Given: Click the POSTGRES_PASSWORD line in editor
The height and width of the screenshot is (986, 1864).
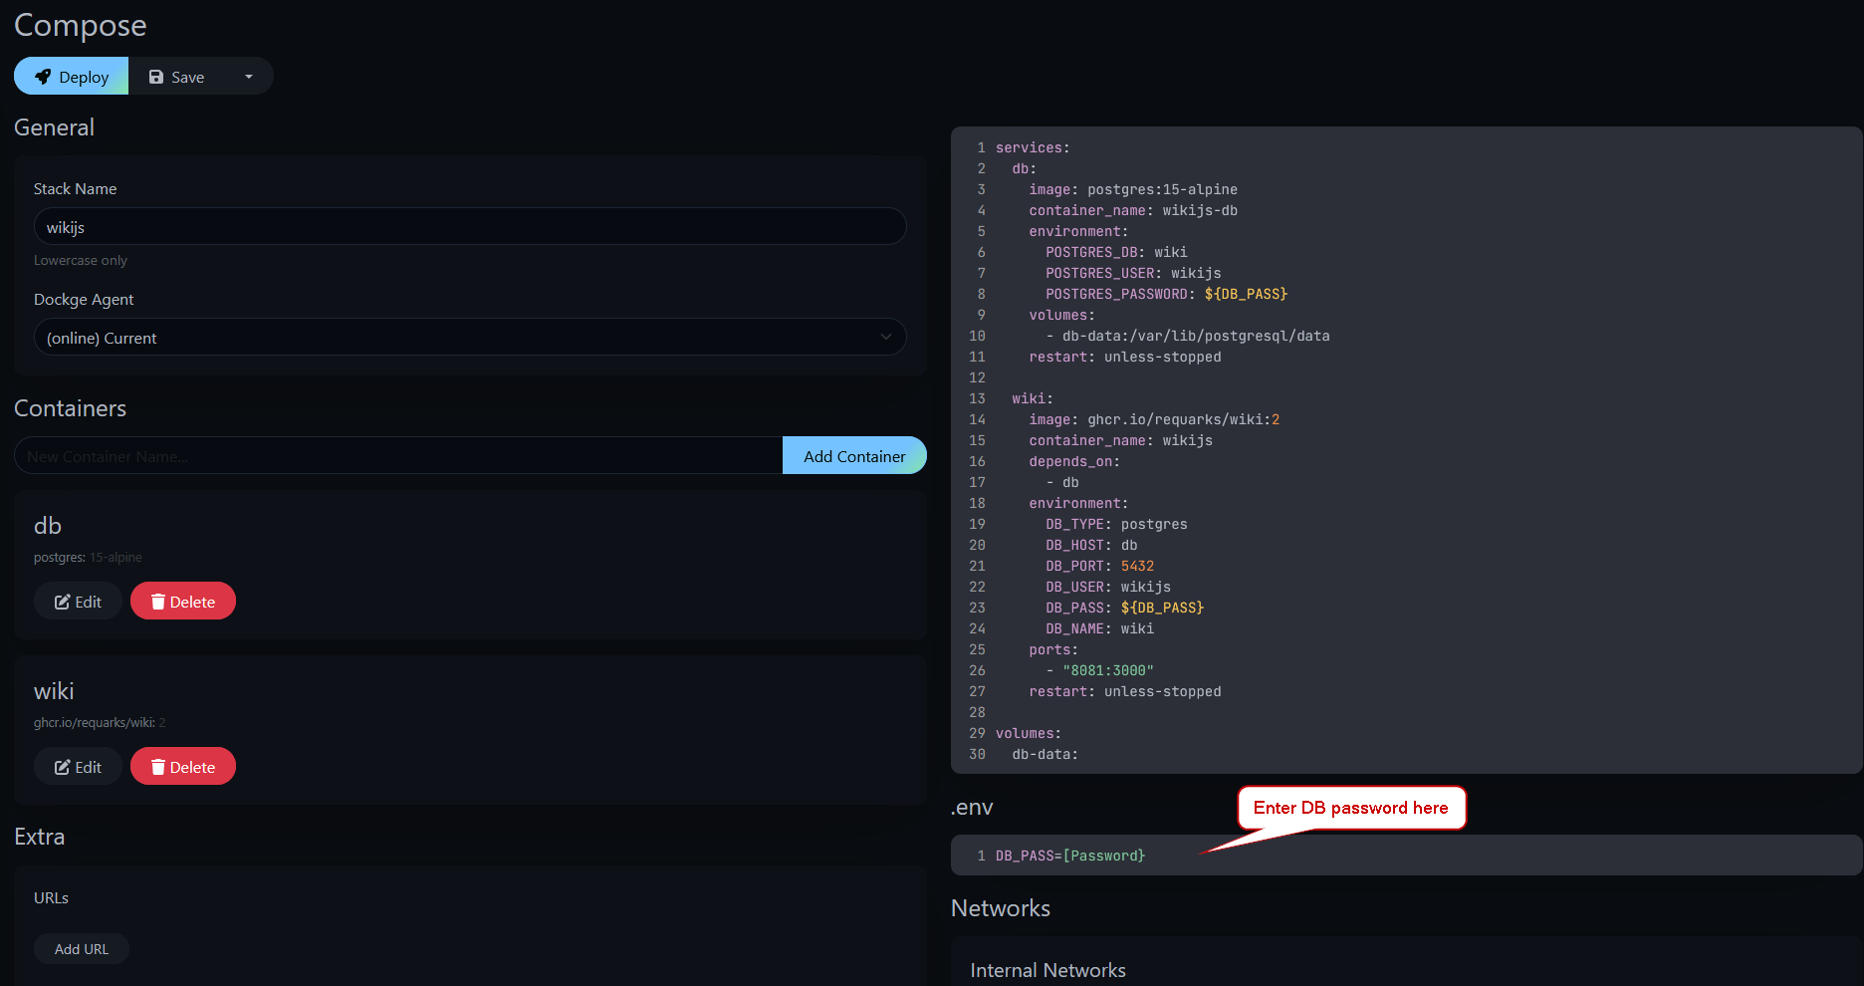Looking at the screenshot, I should coord(1166,294).
